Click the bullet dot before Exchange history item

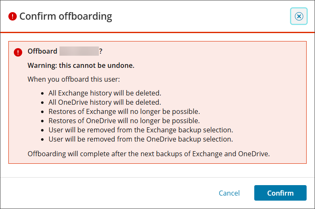pyautogui.click(x=43, y=93)
